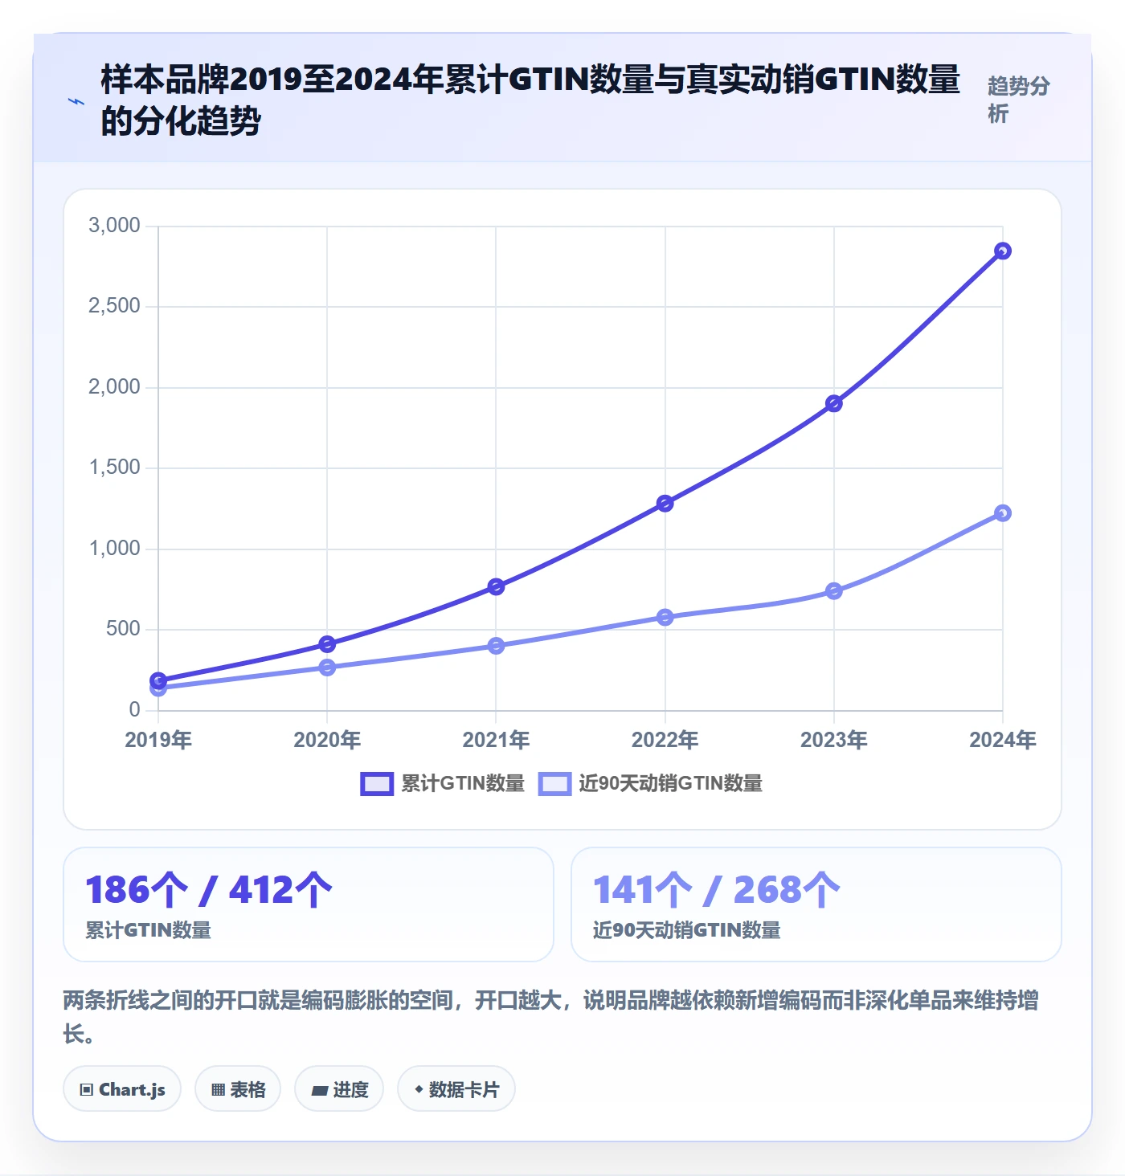1125x1176 pixels.
Task: Click the 1,000 y-axis label
Action: tap(114, 549)
